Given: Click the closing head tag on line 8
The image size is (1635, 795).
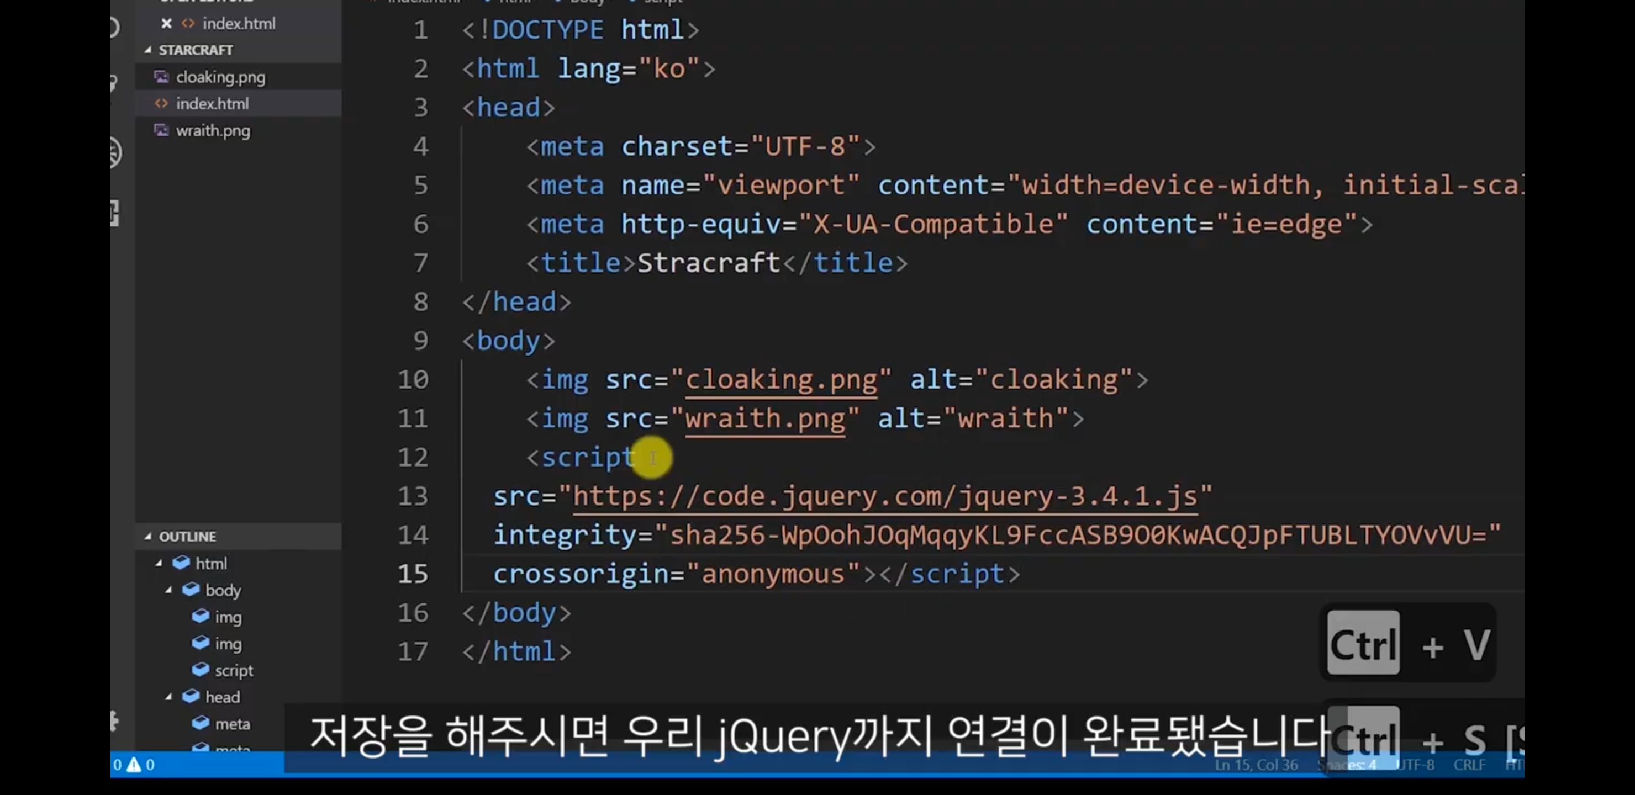Looking at the screenshot, I should pos(516,302).
